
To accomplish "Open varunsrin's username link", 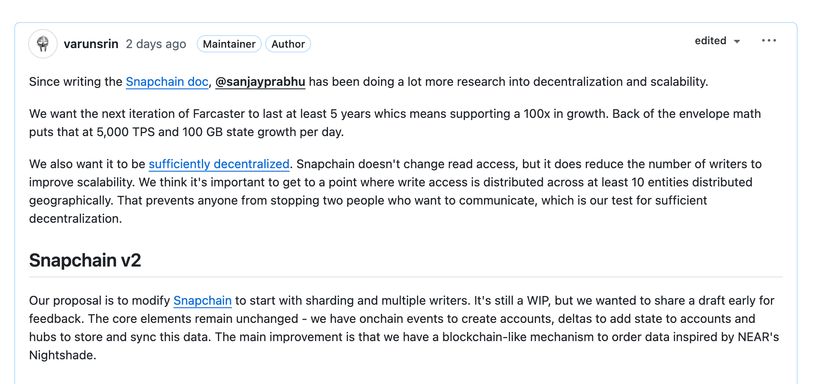I will click(x=91, y=43).
